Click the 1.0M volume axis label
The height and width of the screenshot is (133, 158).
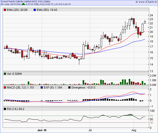click(x=153, y=80)
